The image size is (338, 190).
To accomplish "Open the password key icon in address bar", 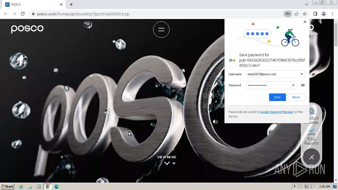I will click(288, 14).
